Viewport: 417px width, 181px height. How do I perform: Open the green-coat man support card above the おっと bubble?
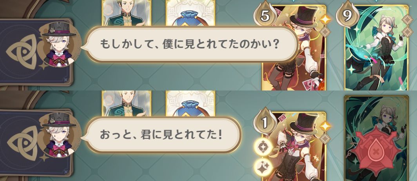pyautogui.click(x=127, y=103)
